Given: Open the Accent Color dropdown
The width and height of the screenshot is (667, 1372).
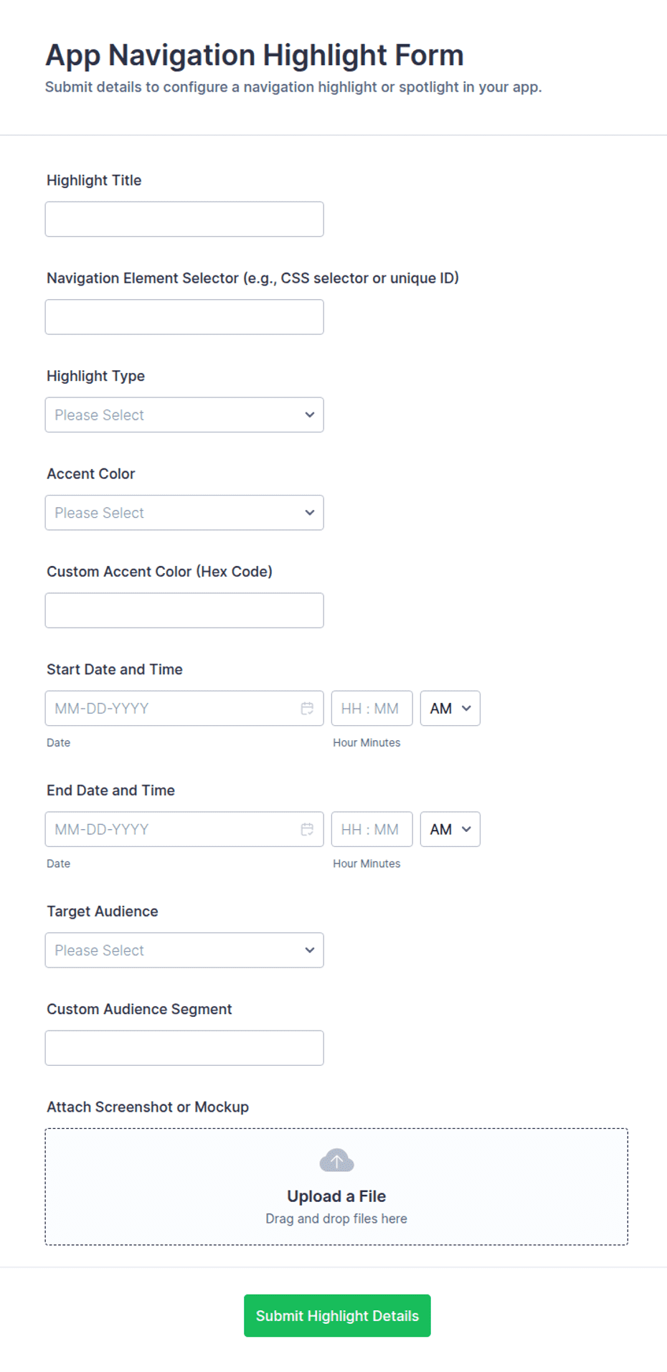Looking at the screenshot, I should tap(184, 513).
